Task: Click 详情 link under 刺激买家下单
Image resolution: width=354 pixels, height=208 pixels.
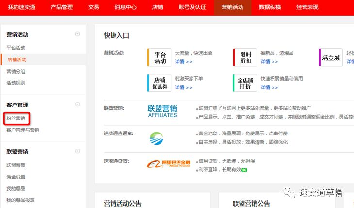Action: (x=183, y=88)
